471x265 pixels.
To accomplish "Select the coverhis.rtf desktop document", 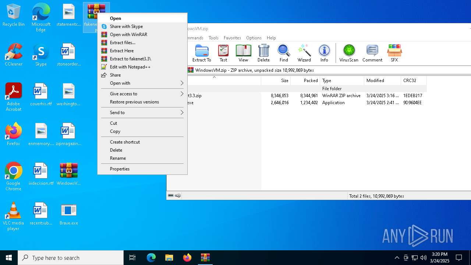I will point(41,95).
